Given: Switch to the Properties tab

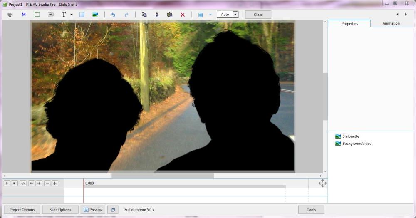Looking at the screenshot, I should [349, 23].
